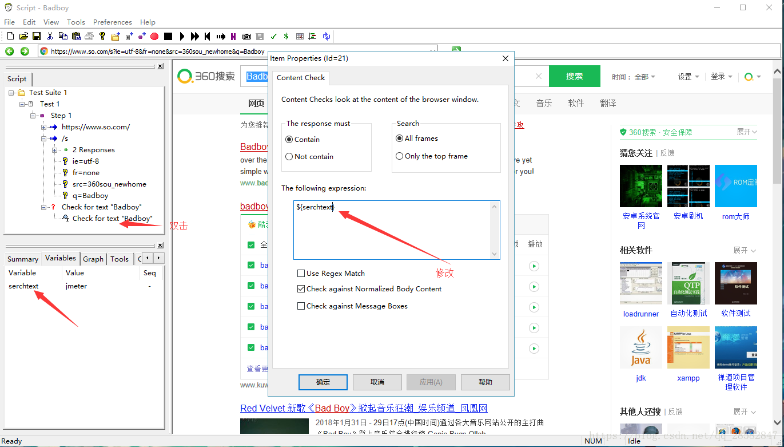
Task: Enable Check against Message Boxes
Action: [301, 306]
